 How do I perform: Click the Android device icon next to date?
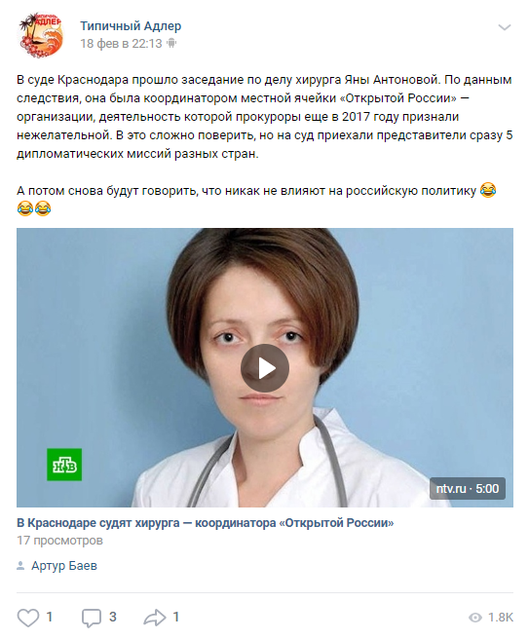(x=171, y=43)
